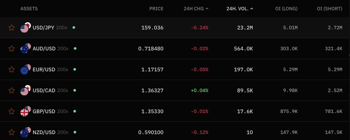The height and width of the screenshot is (140, 350).
Task: Open the GBP/USD market link
Action: click(44, 112)
